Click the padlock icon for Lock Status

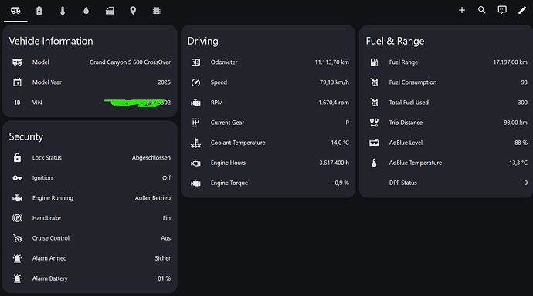click(17, 158)
